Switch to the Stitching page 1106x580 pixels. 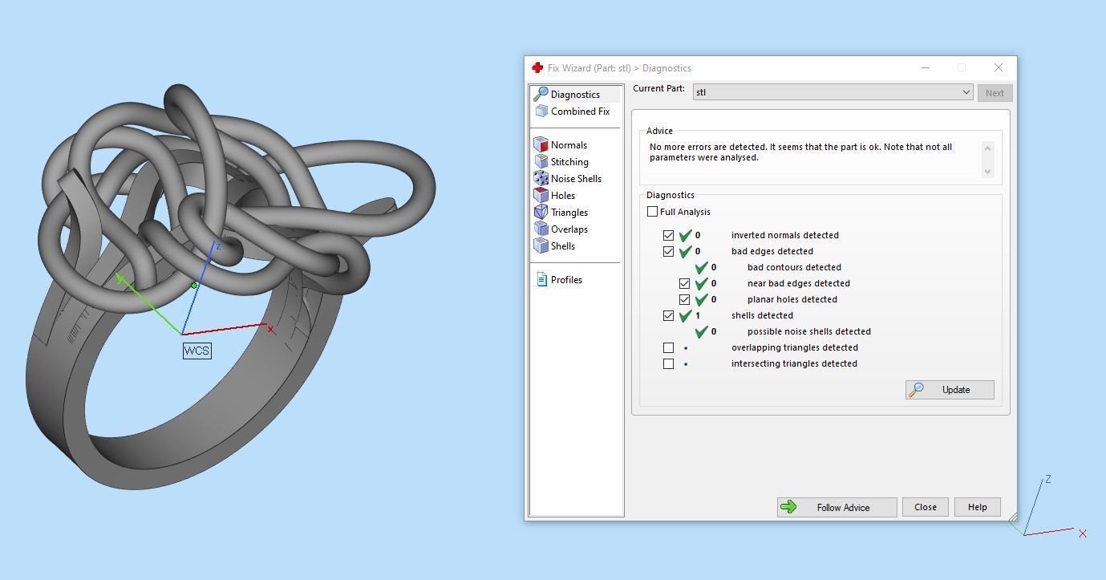coord(569,162)
